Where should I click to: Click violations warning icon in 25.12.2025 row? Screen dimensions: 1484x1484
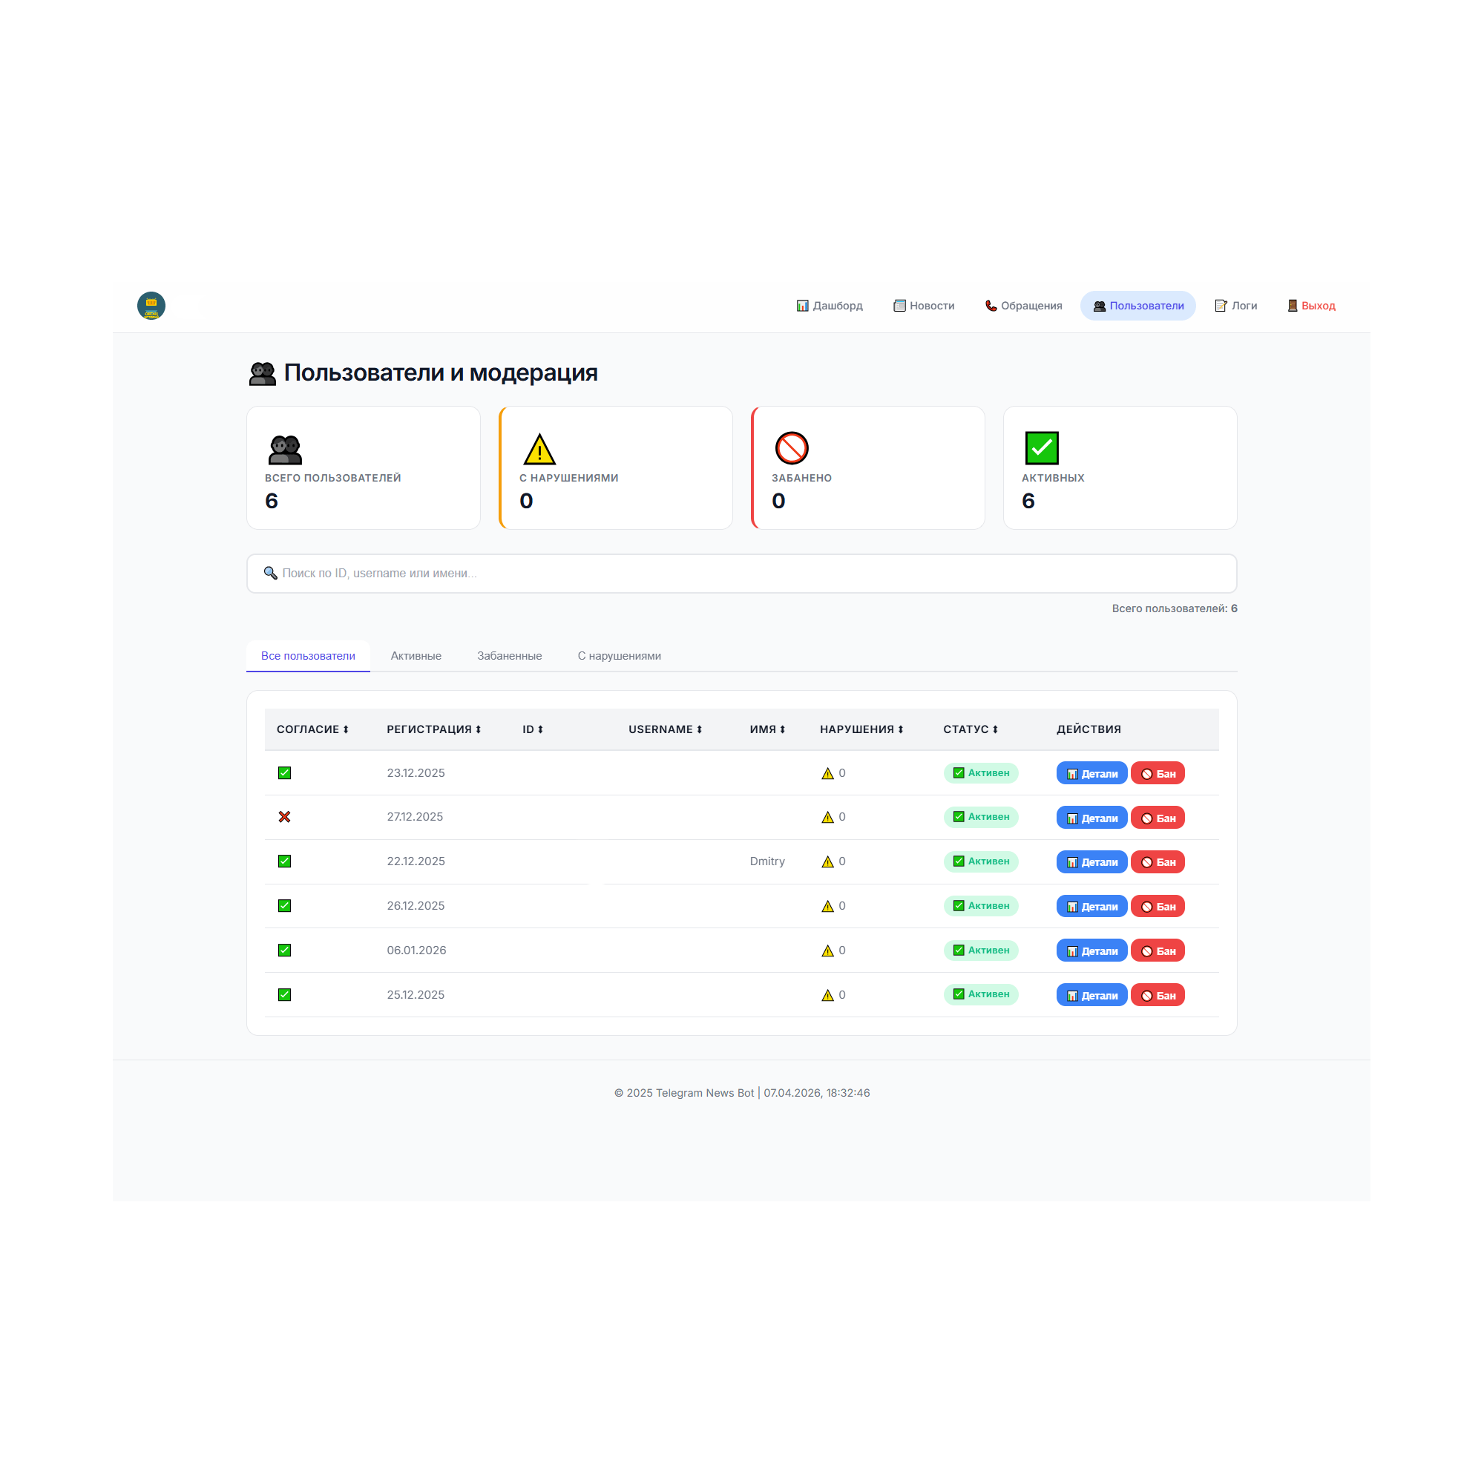point(827,996)
